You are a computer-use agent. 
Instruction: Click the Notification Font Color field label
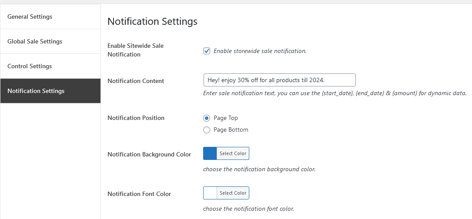point(139,194)
